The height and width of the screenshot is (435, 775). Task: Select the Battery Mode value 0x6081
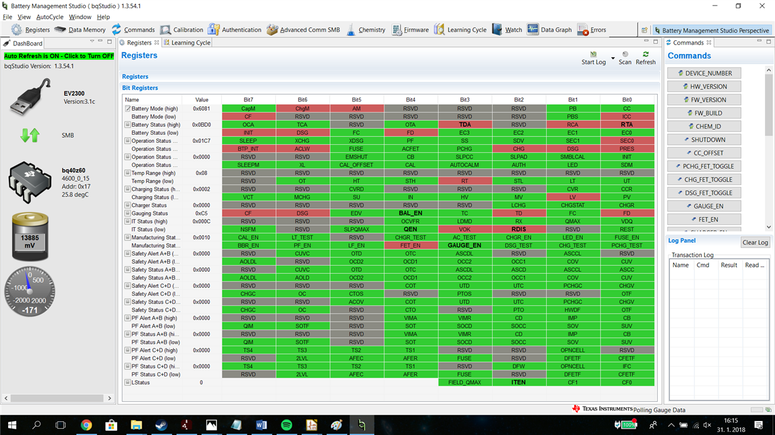[x=202, y=109]
